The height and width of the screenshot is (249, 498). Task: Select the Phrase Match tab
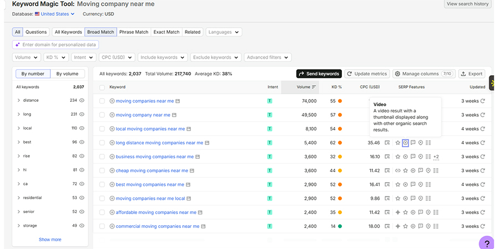point(134,32)
